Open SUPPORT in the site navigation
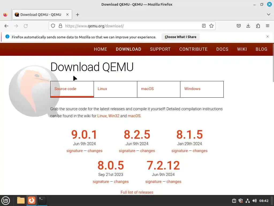The width and height of the screenshot is (274, 206). pos(160,49)
